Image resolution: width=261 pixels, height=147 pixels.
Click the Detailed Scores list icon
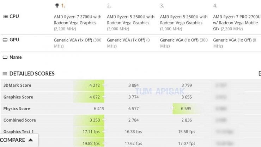pos(5,73)
